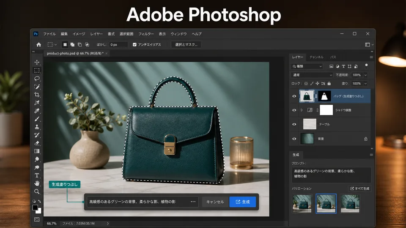This screenshot has height=228, width=406.
Task: Toggle the layer filtering on/off switch
Action: pos(366,66)
